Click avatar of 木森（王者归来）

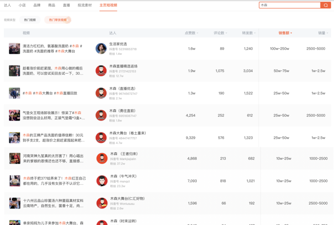[102, 158]
